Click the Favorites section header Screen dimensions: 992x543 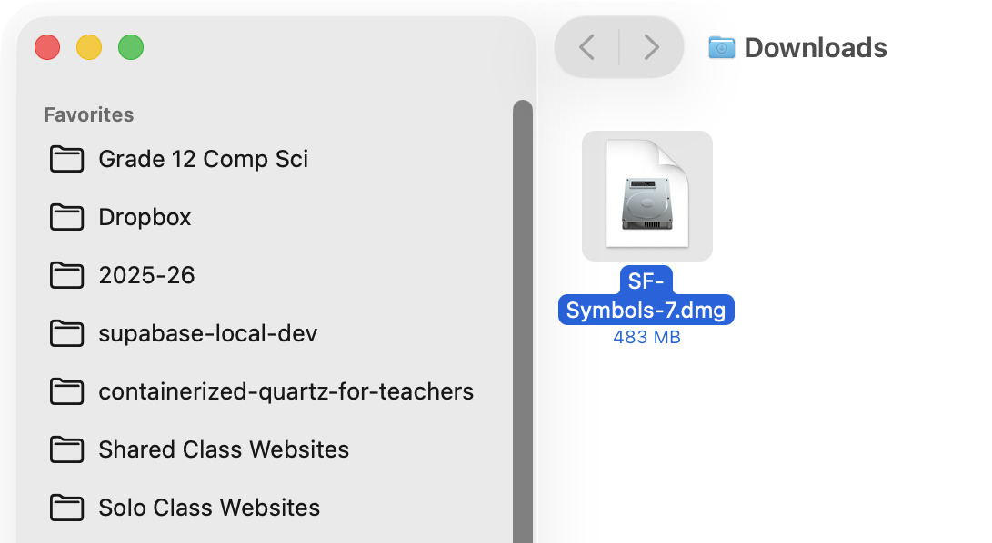click(89, 114)
